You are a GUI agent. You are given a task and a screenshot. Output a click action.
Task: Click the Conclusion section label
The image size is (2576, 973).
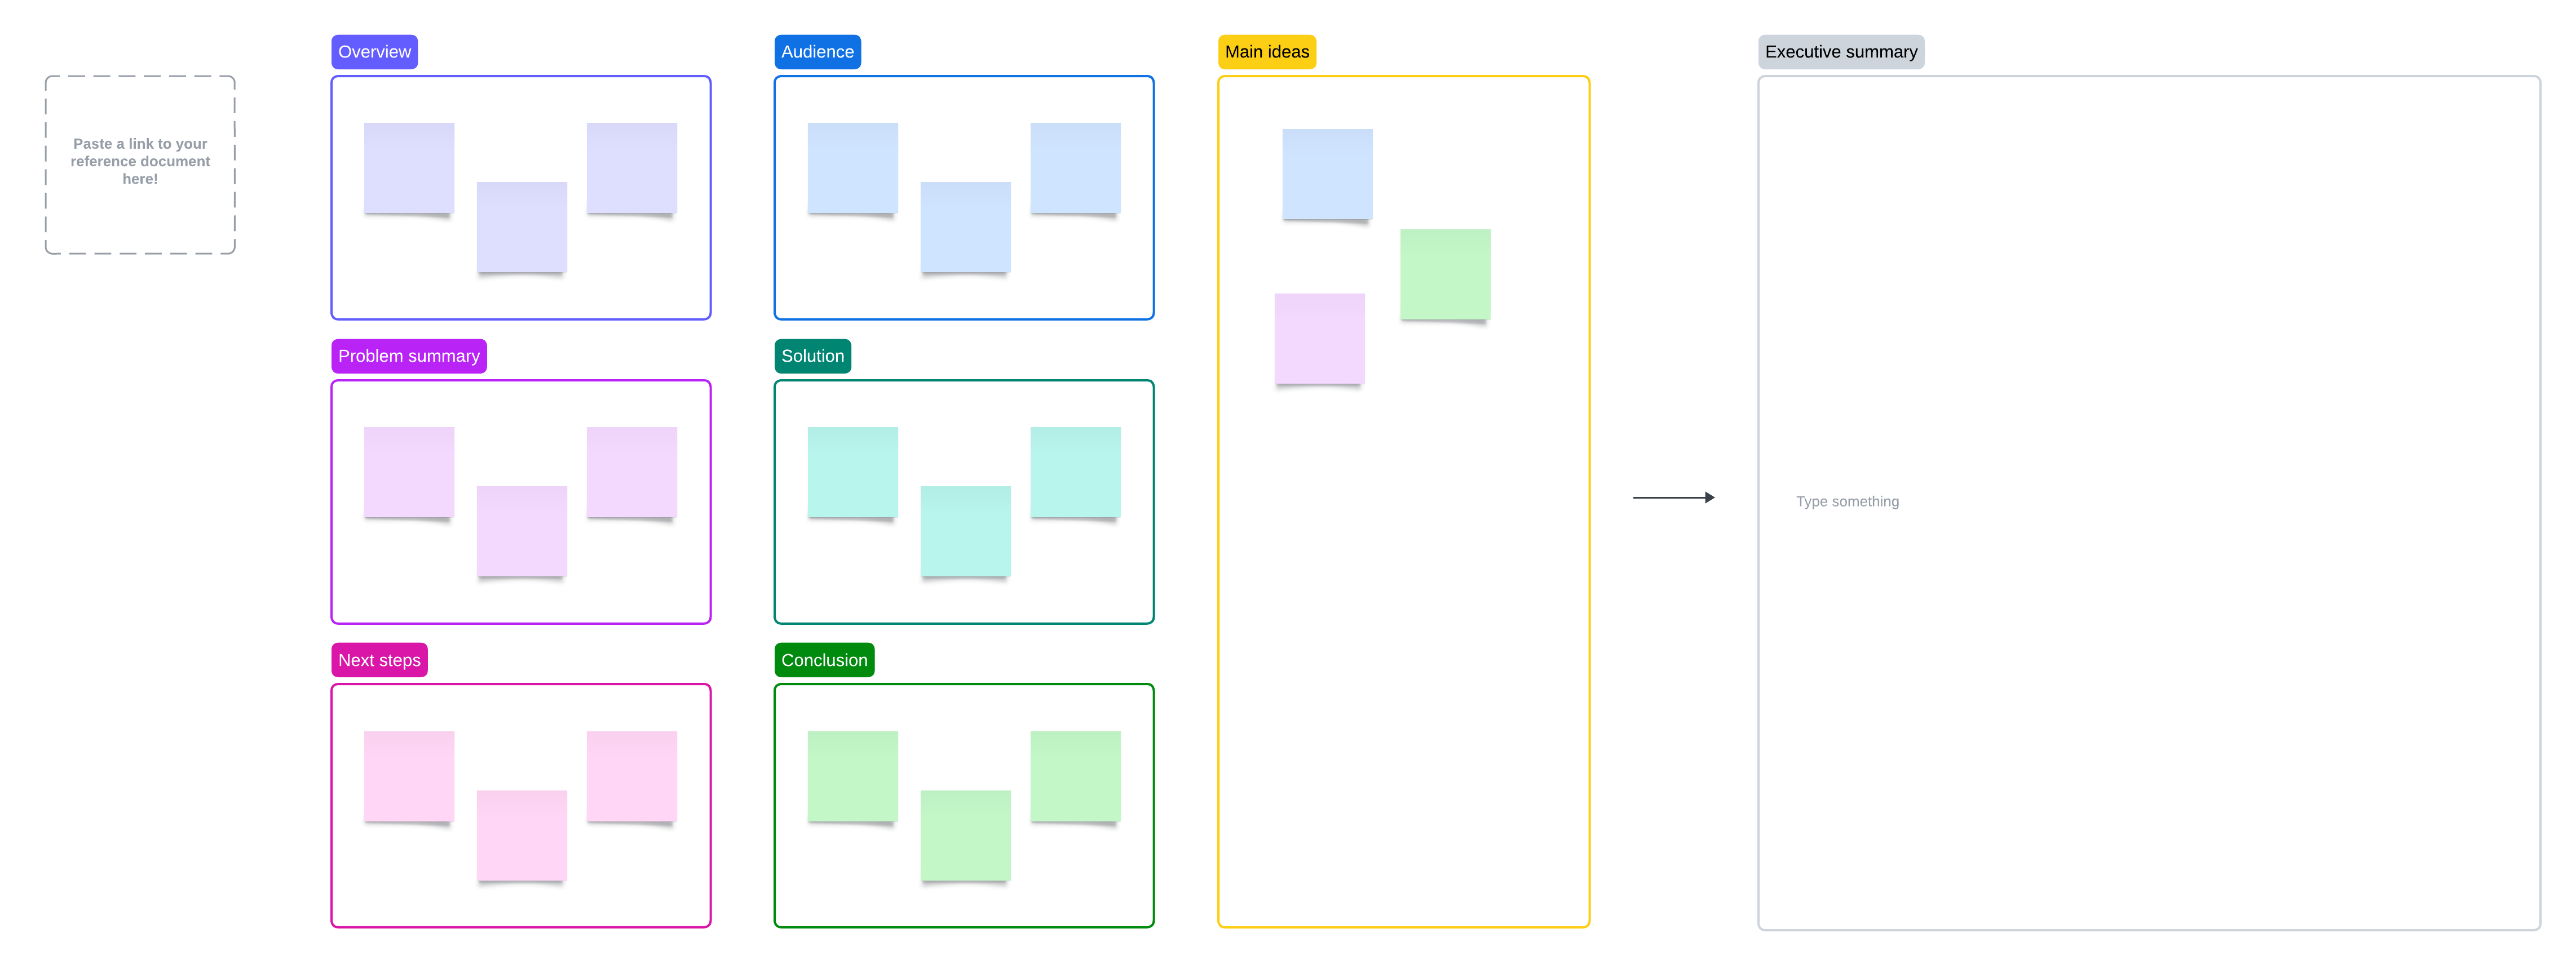point(824,659)
